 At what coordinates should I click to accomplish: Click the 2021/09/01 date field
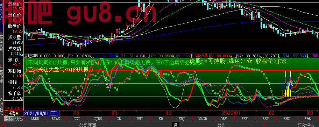[42, 113]
